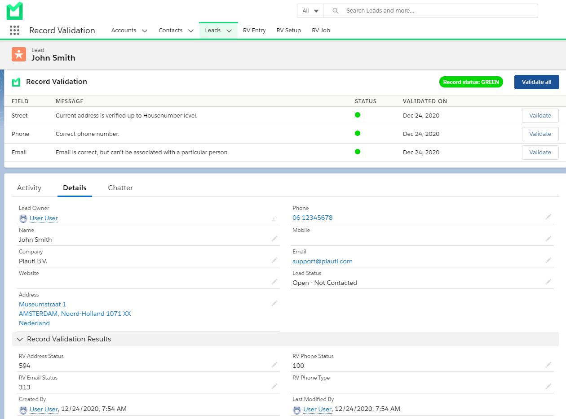Click the RV Email Status value 313
566x419 pixels.
(x=25, y=387)
